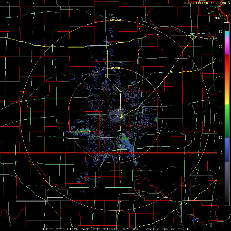This screenshot has height=231, width=231.
Task: Click the 50 value on dBZ scale
Action: click(220, 77)
